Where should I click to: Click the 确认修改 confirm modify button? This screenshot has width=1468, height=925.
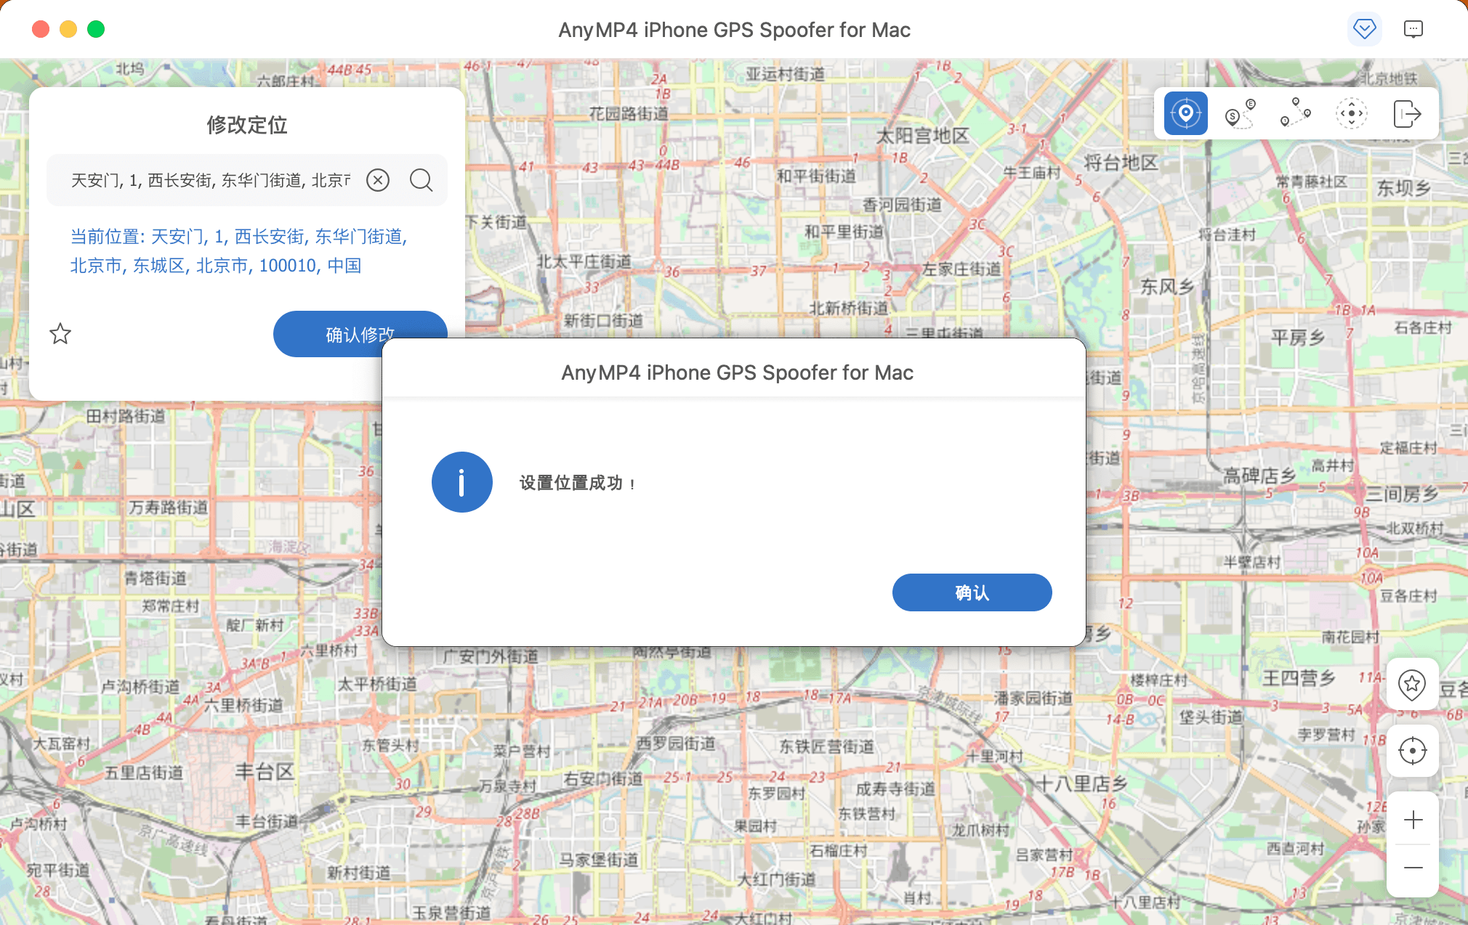click(360, 334)
